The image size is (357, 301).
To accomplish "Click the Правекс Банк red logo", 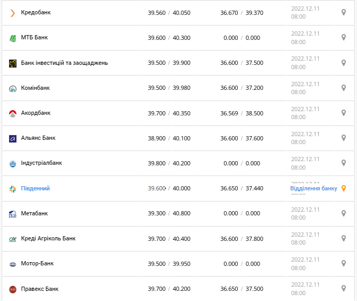I will tap(13, 289).
